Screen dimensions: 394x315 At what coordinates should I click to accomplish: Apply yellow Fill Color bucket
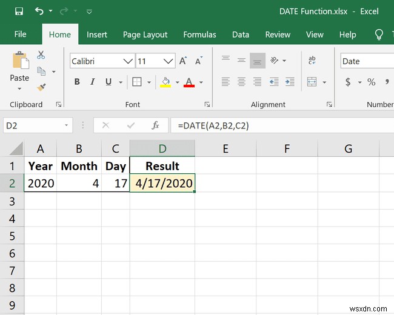pyautogui.click(x=165, y=82)
